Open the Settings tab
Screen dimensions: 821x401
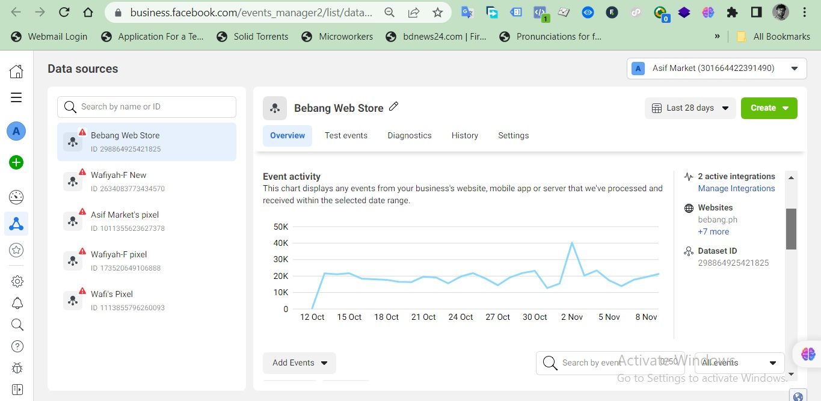pyautogui.click(x=514, y=135)
